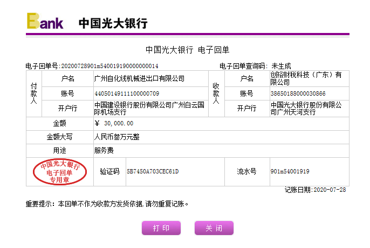
Task: Click the amount ¥ 30,000.00
Action: [x=114, y=123]
